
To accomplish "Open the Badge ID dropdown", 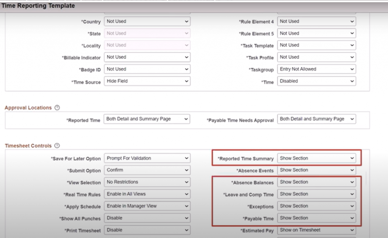I will tap(147, 69).
